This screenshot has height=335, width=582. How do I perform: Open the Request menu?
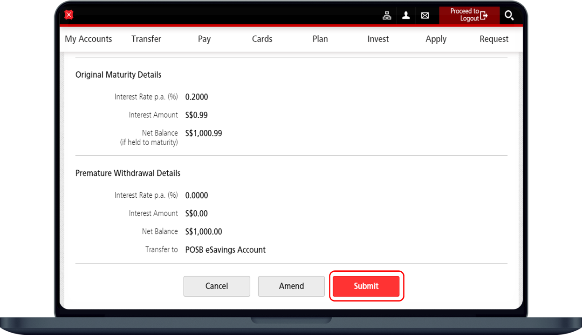click(x=494, y=39)
